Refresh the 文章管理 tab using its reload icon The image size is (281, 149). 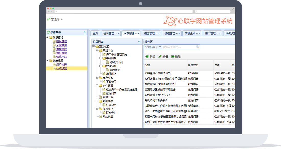pyautogui.click(x=136, y=33)
